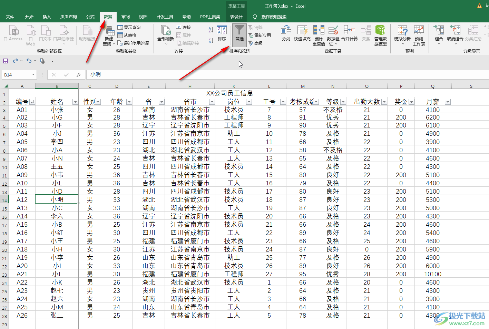Click the cell with salary 10100
The height and width of the screenshot is (329, 489).
433,274
